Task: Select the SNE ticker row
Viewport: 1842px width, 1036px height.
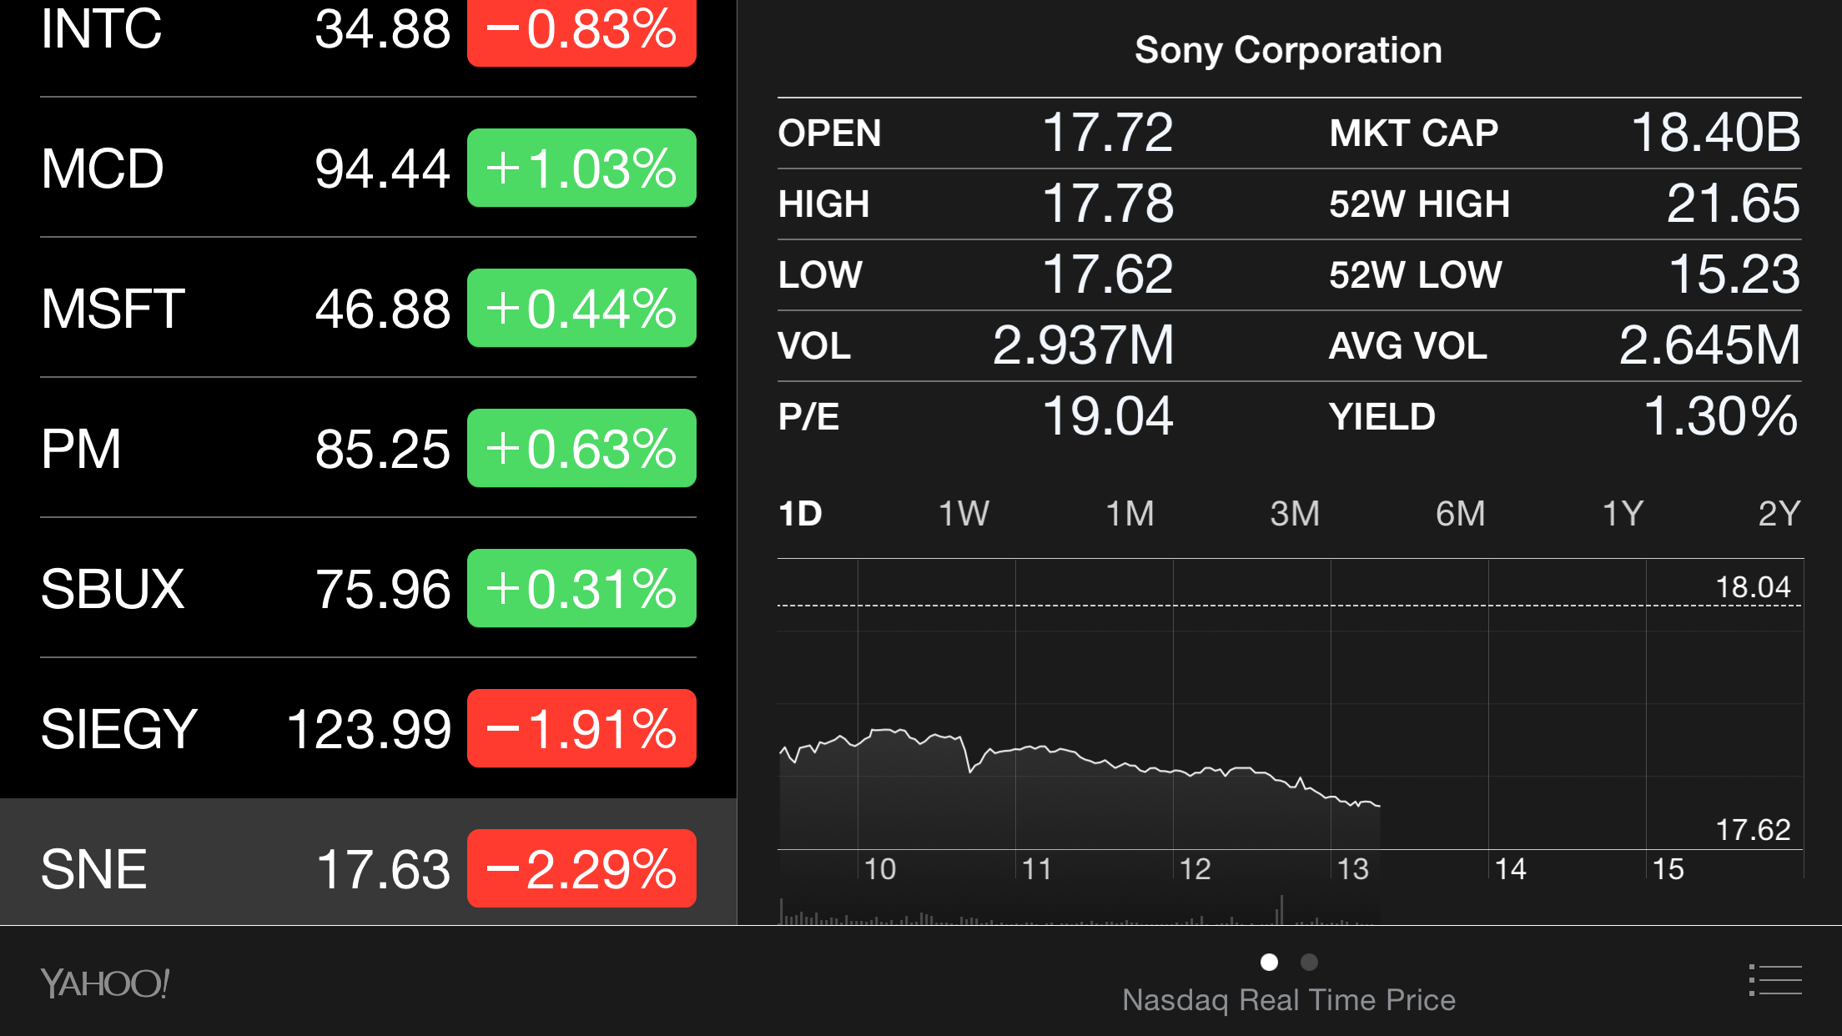Action: (368, 862)
